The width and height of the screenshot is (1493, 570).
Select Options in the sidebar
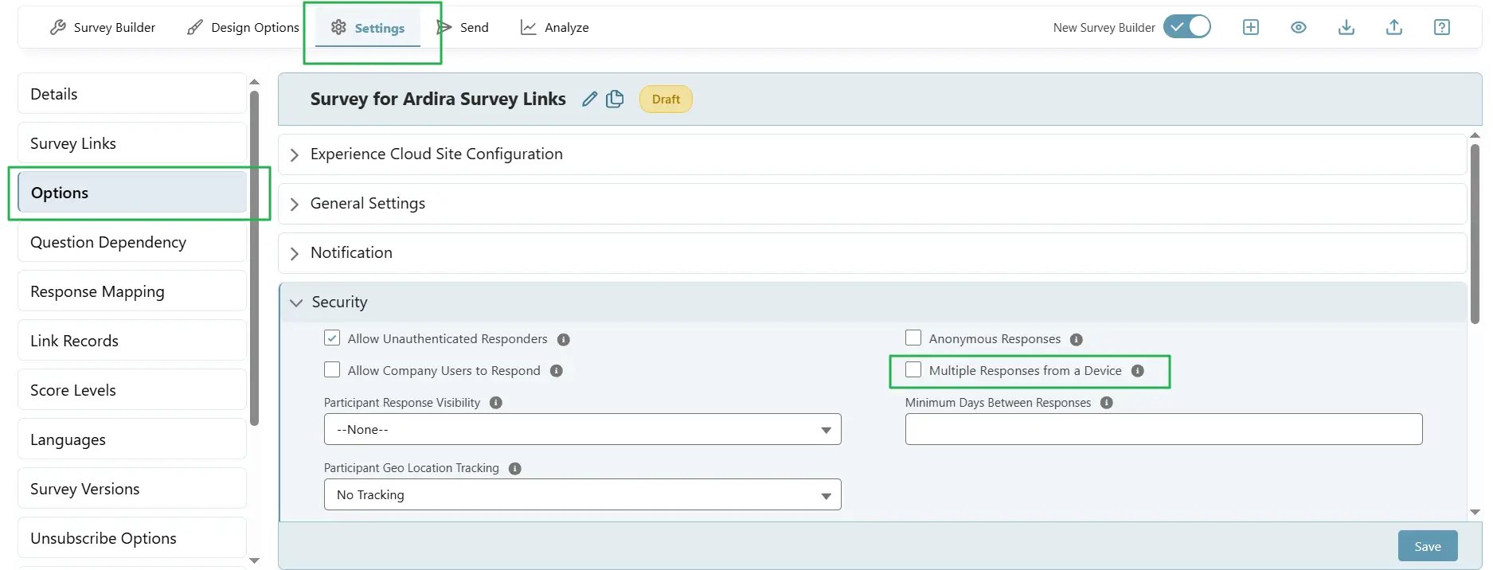tap(132, 193)
